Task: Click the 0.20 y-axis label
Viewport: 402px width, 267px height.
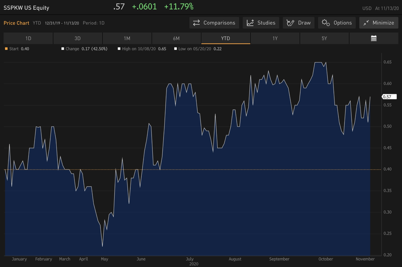Action: (387, 255)
